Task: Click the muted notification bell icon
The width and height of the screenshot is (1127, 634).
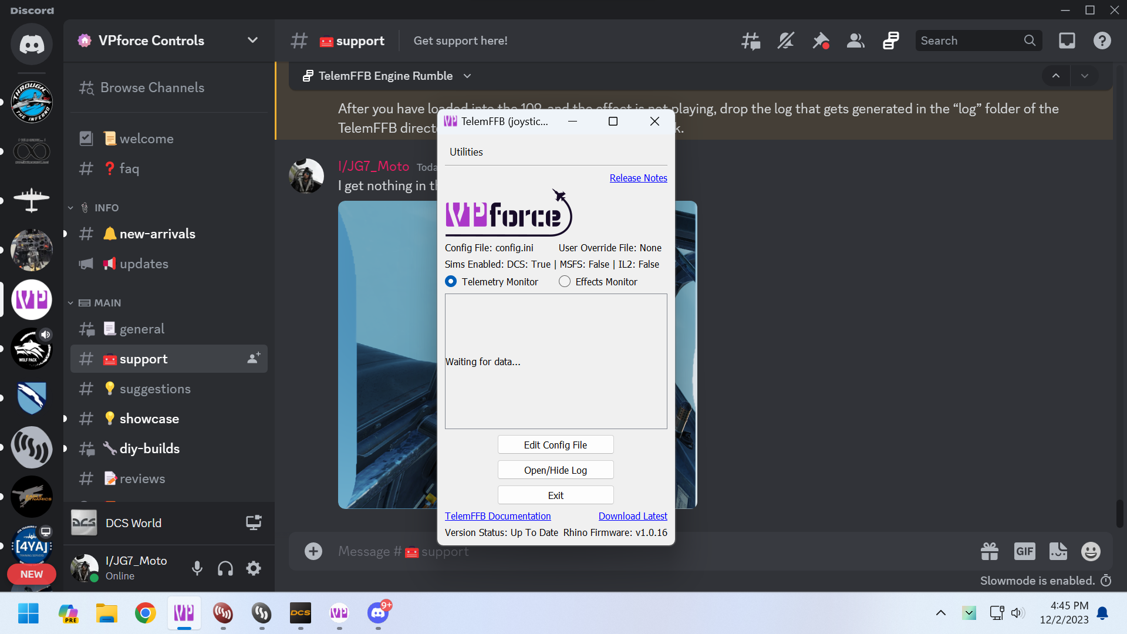Action: click(x=785, y=41)
